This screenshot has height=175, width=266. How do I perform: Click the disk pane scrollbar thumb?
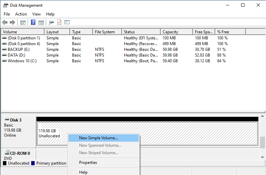pos(262,142)
